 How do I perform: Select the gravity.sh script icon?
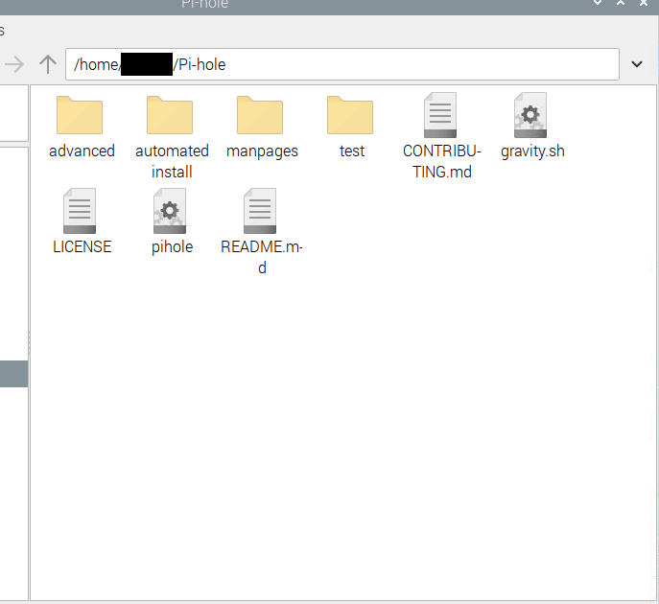point(530,116)
